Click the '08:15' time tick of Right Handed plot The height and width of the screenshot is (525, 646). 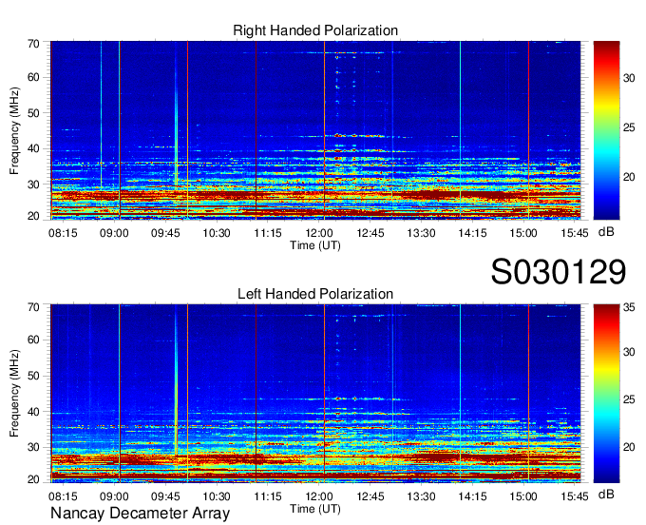(x=63, y=233)
